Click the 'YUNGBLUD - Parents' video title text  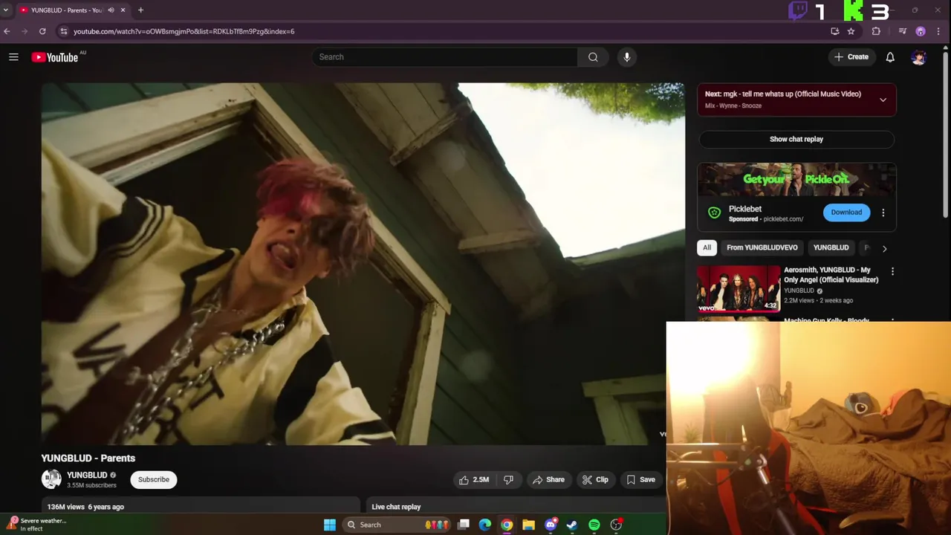[88, 458]
